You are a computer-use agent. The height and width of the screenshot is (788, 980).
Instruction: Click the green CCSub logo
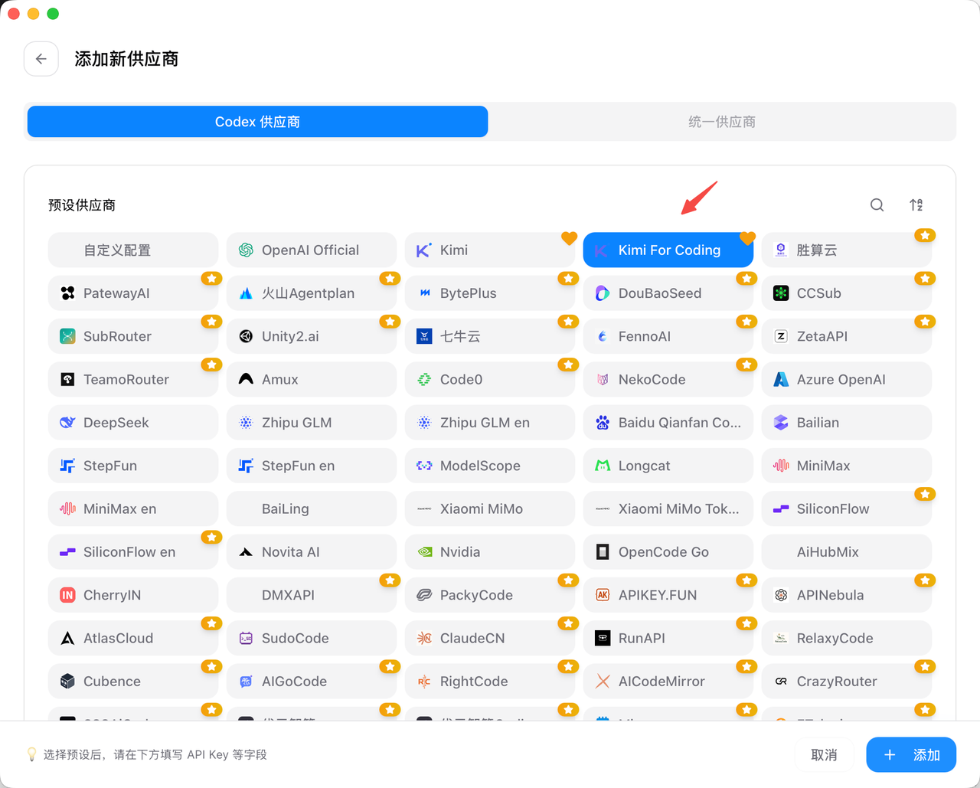tap(781, 293)
